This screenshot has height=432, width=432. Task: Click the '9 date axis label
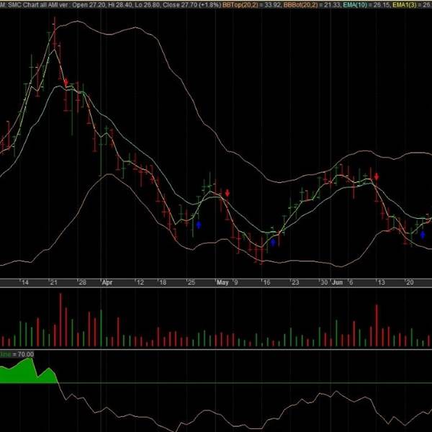235,282
